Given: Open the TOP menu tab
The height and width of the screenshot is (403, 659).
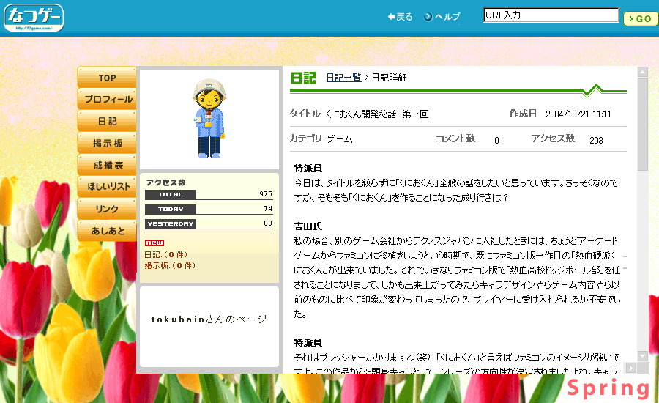Looking at the screenshot, I should pos(107,78).
